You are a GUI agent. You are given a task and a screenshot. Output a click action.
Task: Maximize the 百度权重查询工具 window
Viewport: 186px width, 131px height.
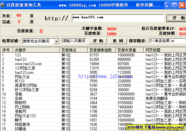[175, 5]
